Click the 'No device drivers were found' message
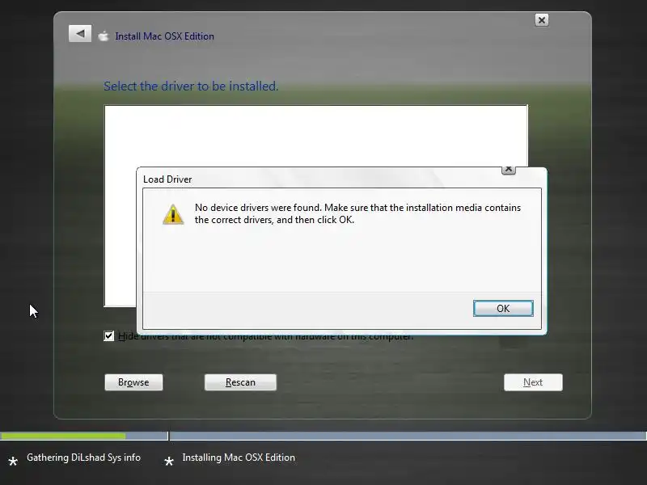 tap(357, 213)
